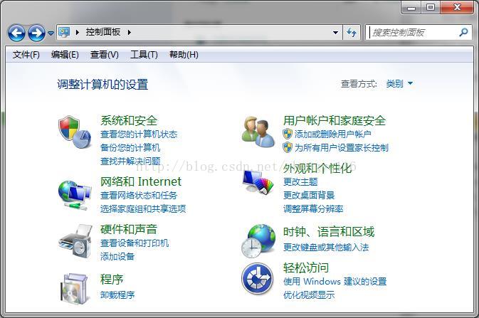This screenshot has height=318, width=479.
Task: Open the 程序 software box icon
Action: (x=75, y=289)
